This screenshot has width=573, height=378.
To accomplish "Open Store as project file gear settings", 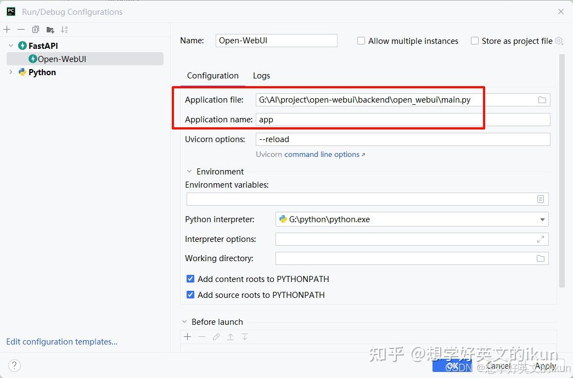I will pyautogui.click(x=559, y=41).
